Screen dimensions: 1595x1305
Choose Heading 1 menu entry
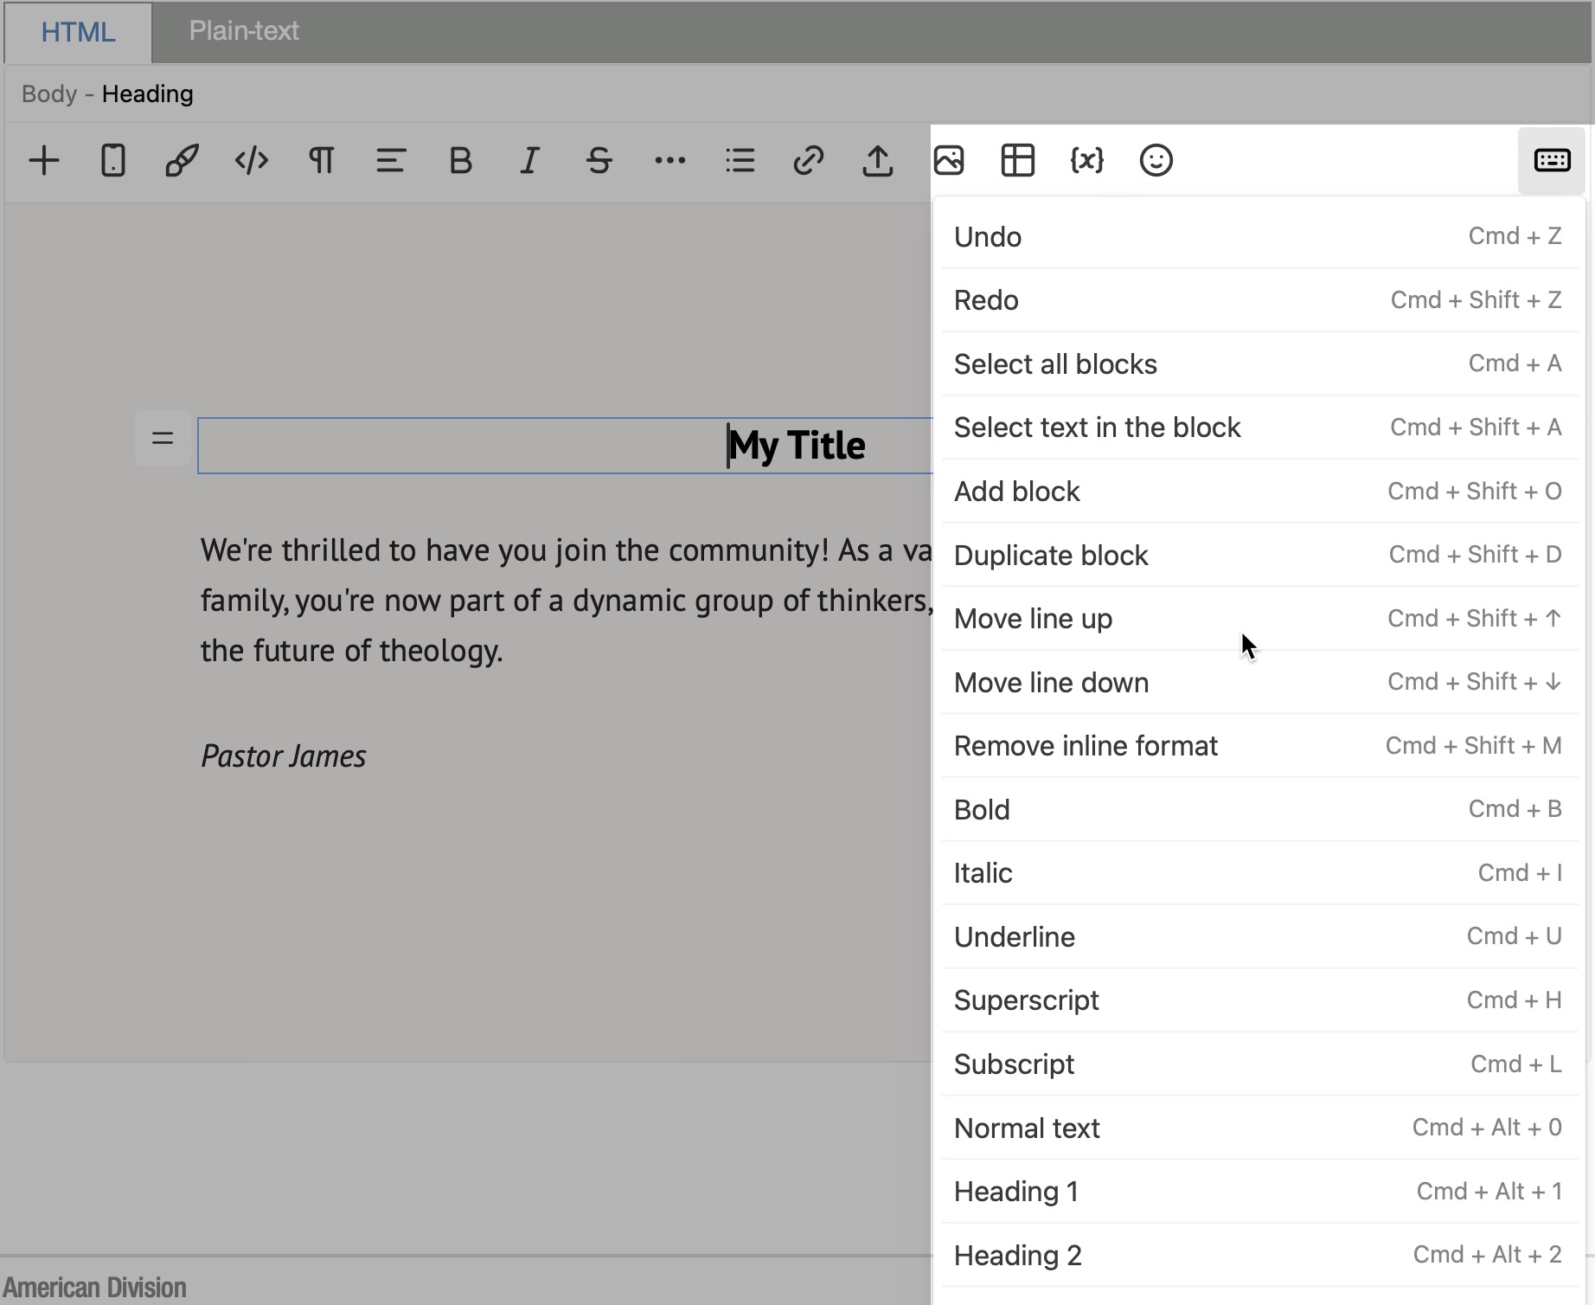1259,1192
